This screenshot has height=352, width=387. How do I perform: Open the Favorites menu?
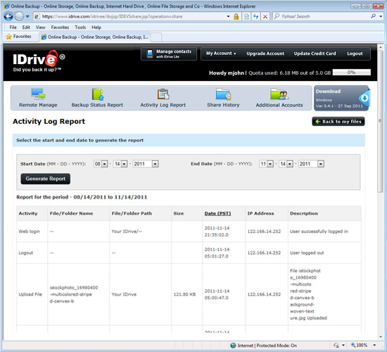point(60,27)
